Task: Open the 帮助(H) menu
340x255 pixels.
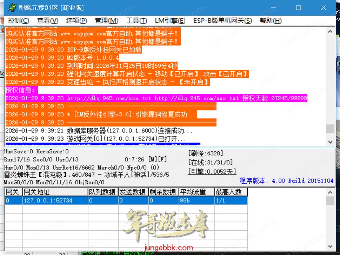Action: (x=271, y=21)
